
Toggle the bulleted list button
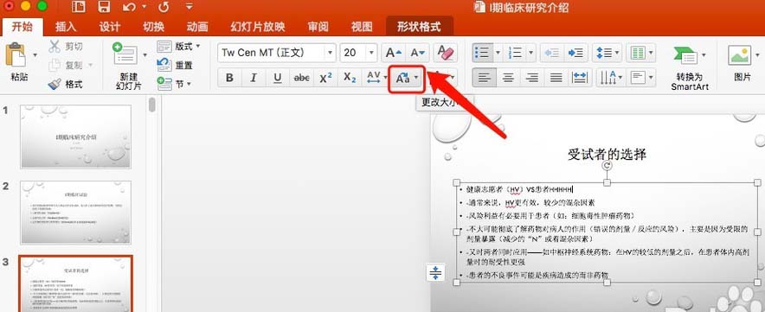tap(482, 53)
